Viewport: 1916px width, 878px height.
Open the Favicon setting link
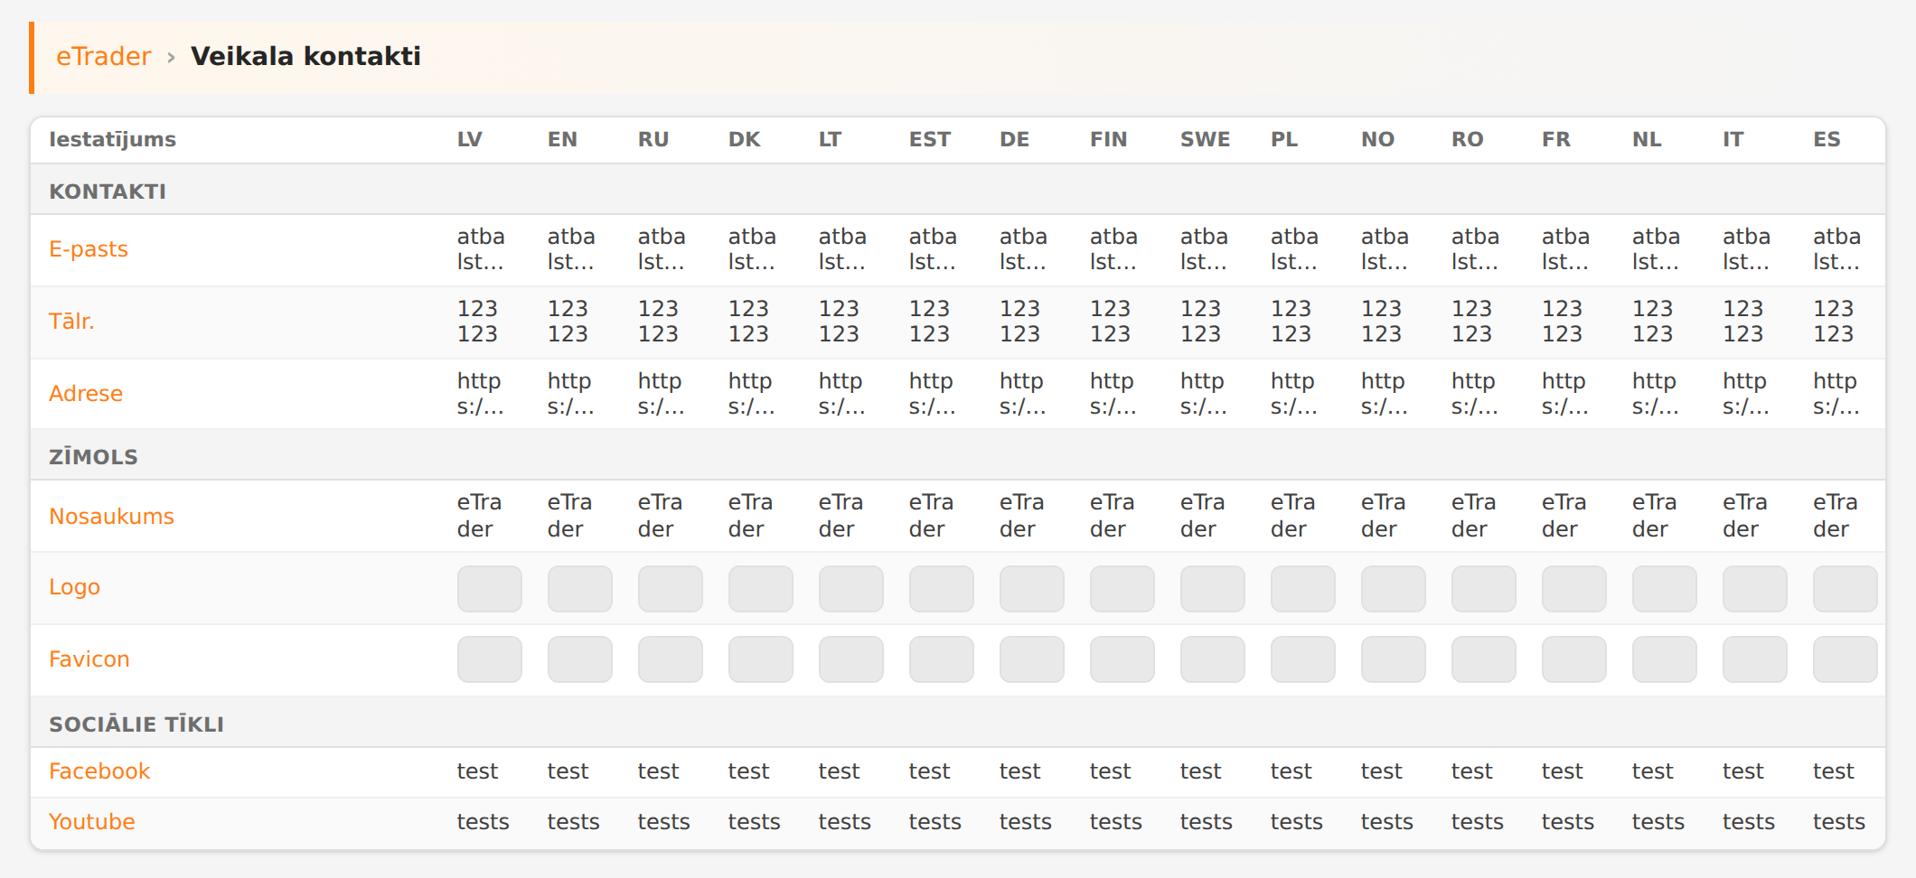(x=89, y=659)
